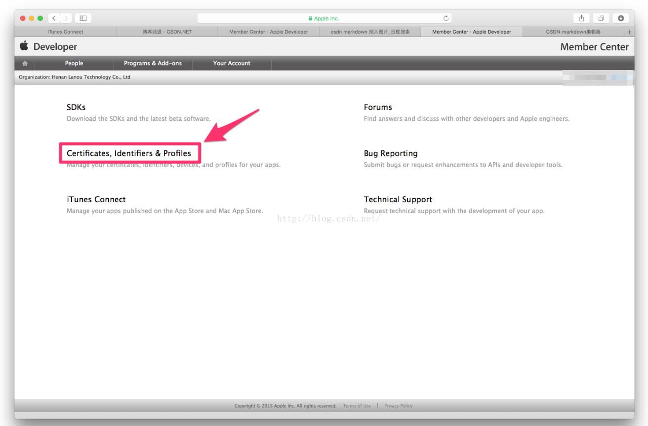The image size is (648, 426).
Task: Reload the page with refresh icon
Action: click(446, 19)
